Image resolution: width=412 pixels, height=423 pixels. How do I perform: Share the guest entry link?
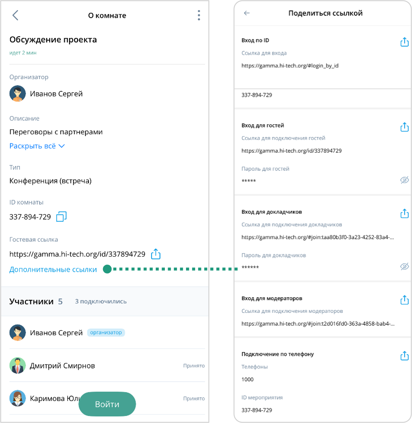pos(404,127)
